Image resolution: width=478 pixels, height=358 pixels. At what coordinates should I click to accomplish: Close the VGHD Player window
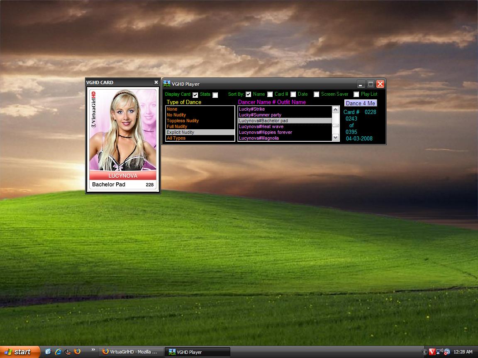click(x=380, y=84)
